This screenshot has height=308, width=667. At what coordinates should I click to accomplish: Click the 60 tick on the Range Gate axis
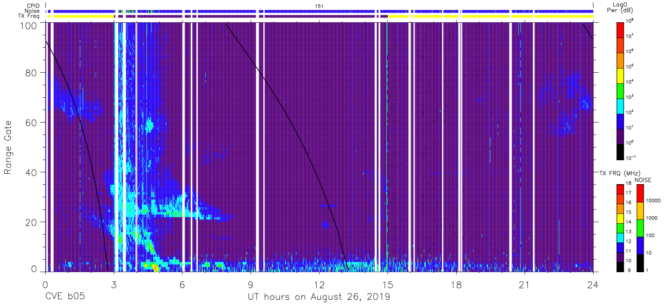pos(32,123)
